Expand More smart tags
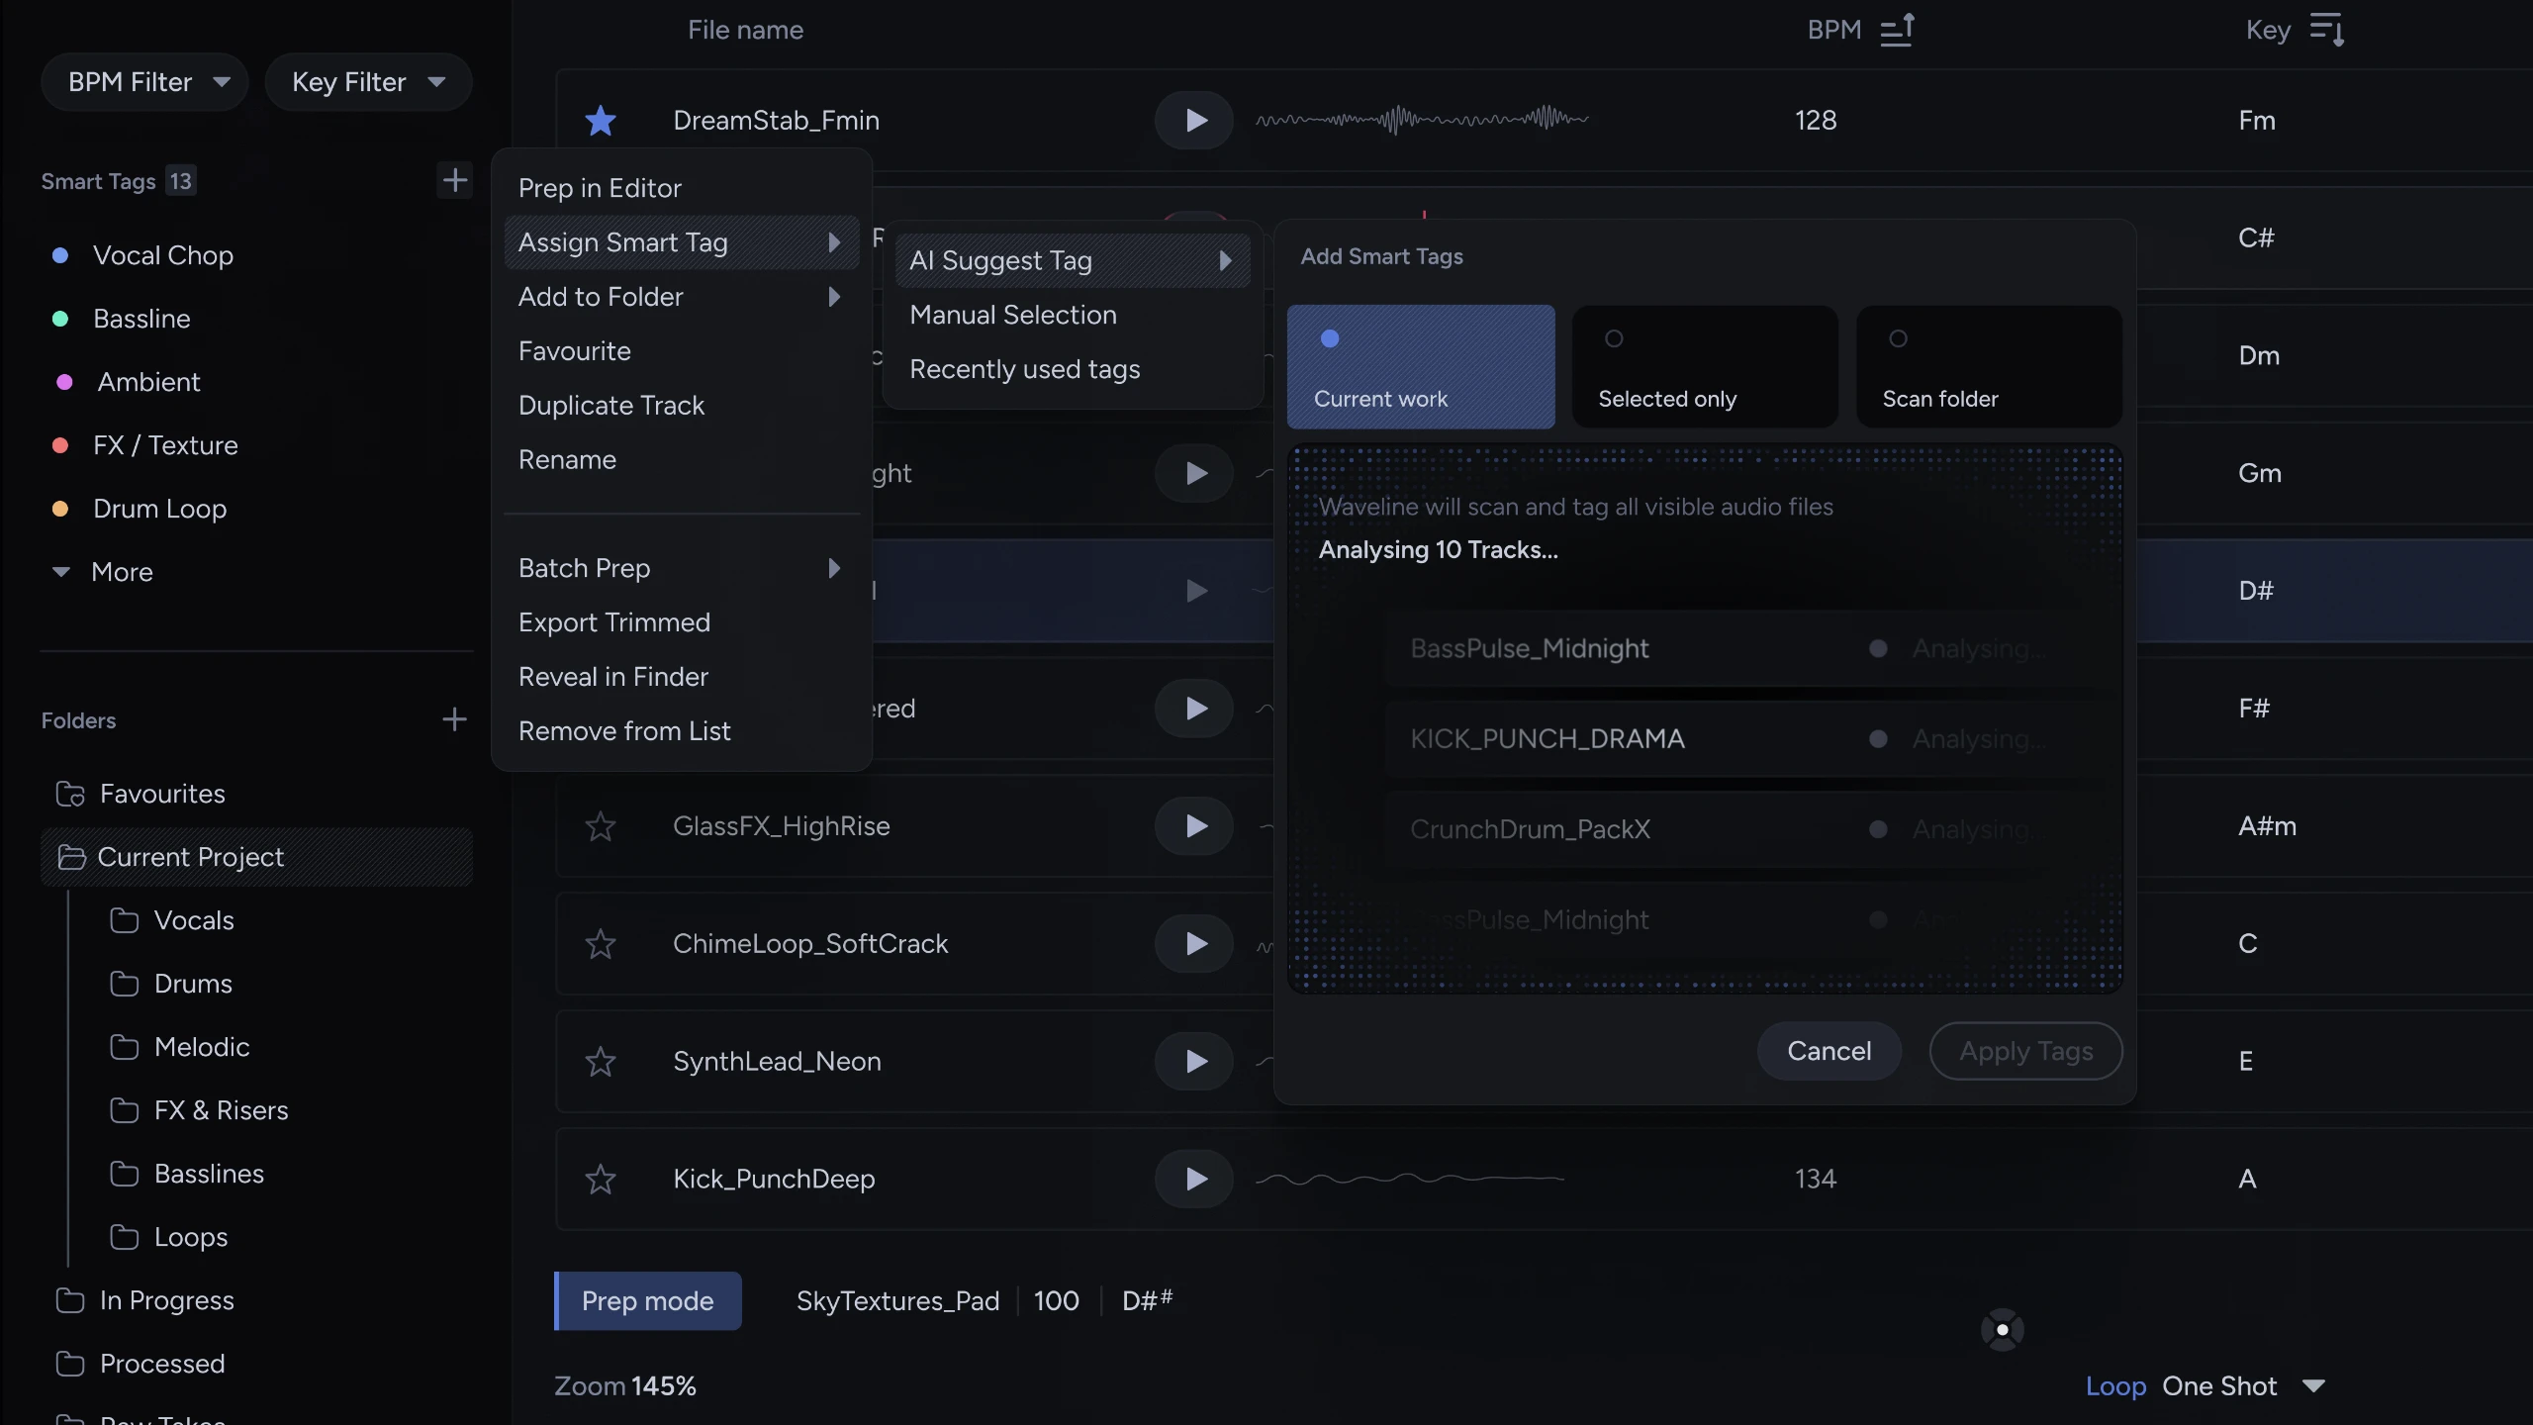Image resolution: width=2533 pixels, height=1425 pixels. click(103, 572)
